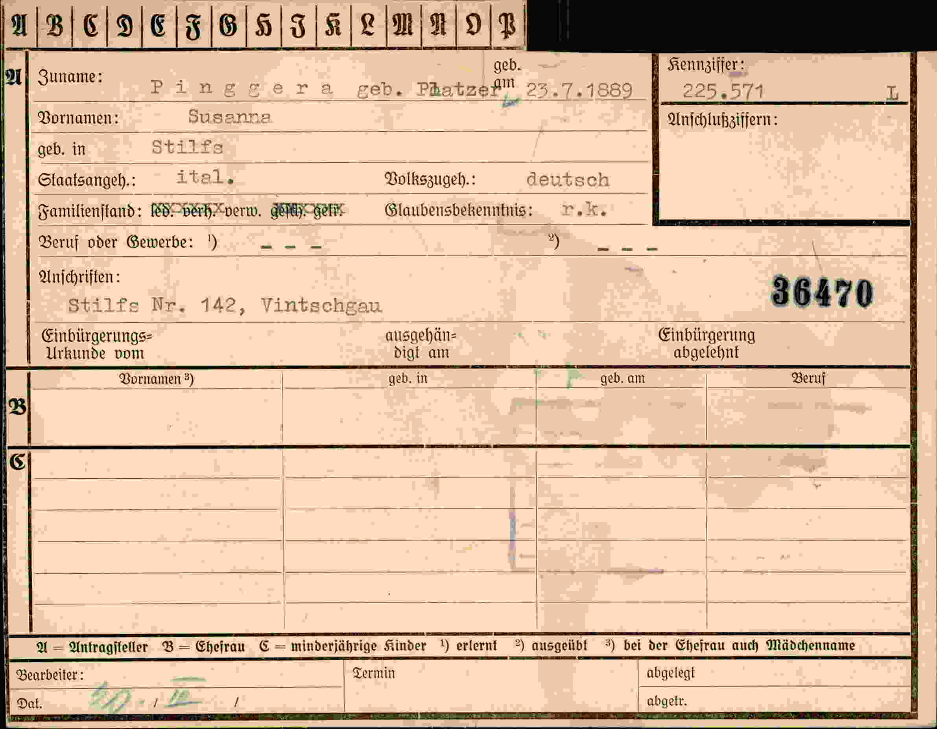The width and height of the screenshot is (937, 729).
Task: Click the "geb. in" column header in section B
Action: pyautogui.click(x=408, y=378)
